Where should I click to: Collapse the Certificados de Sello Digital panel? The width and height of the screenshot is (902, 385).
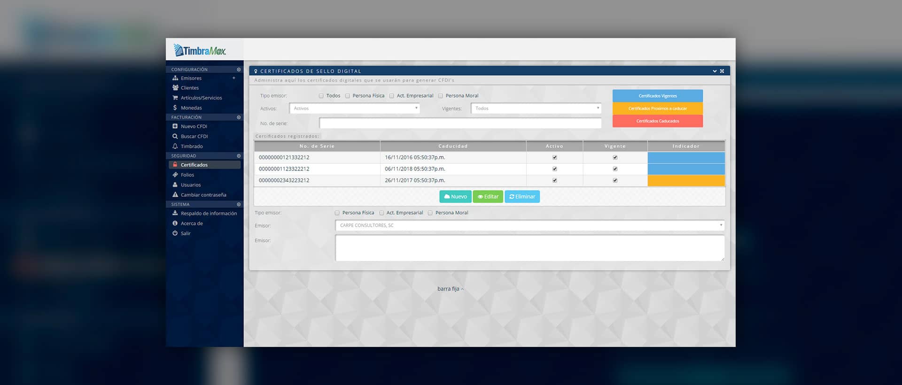715,71
